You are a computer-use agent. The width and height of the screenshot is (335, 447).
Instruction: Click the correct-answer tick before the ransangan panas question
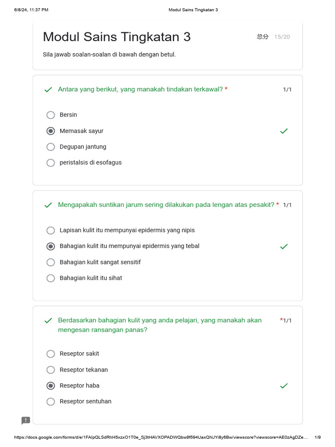48,321
